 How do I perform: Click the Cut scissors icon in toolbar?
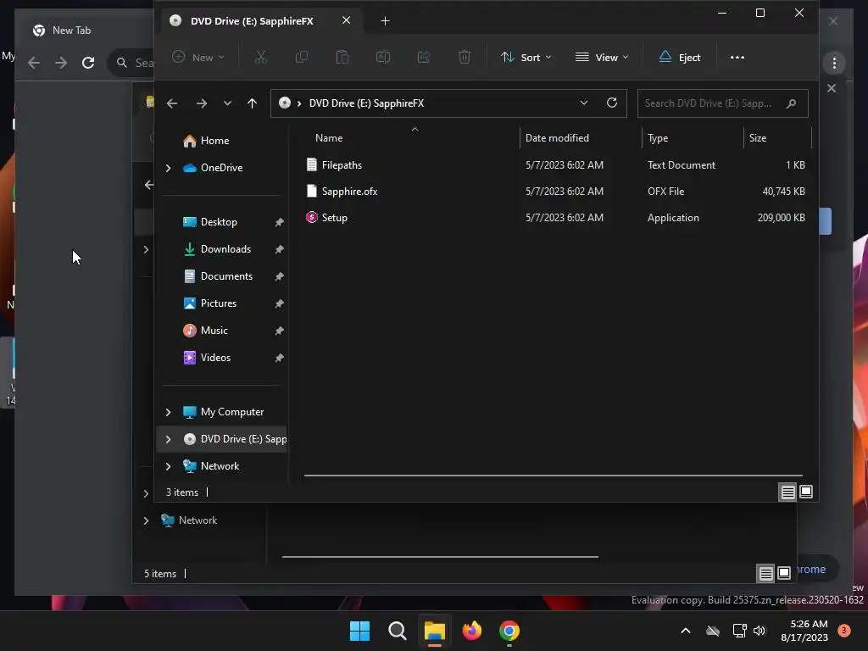point(261,57)
